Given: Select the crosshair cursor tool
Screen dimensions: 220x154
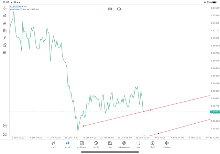Looking at the screenshot, I should click(4, 8).
